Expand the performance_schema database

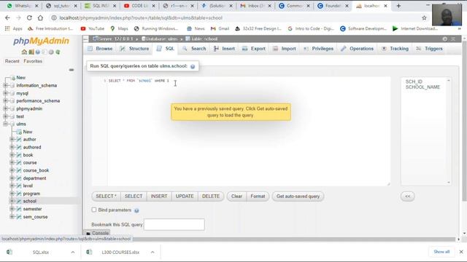point(5,100)
